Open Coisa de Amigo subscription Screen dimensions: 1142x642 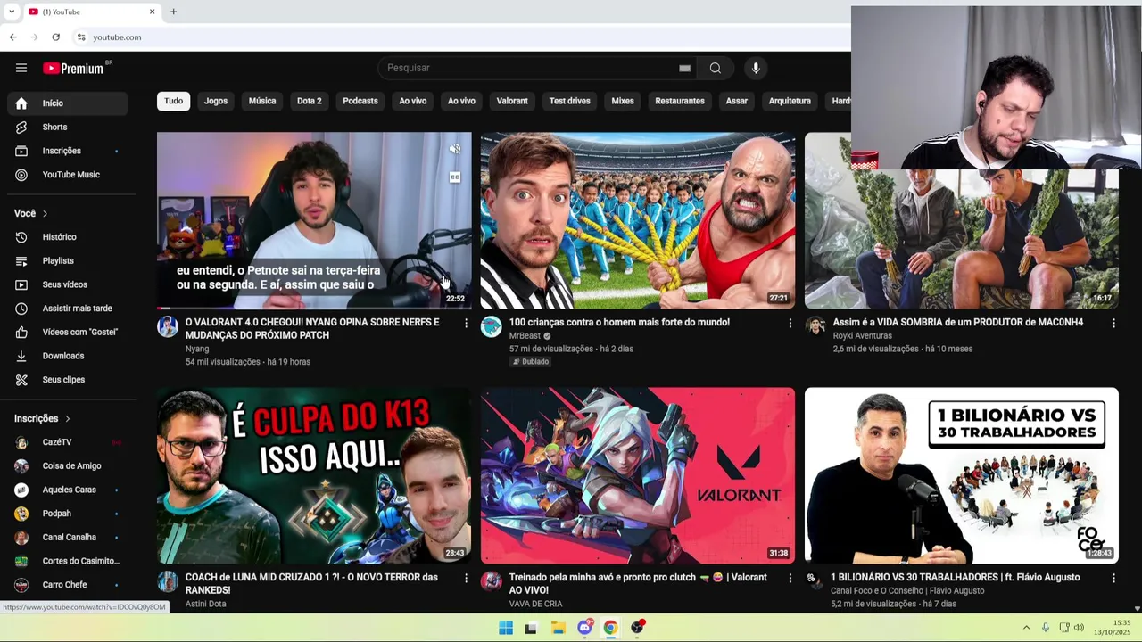(68, 465)
